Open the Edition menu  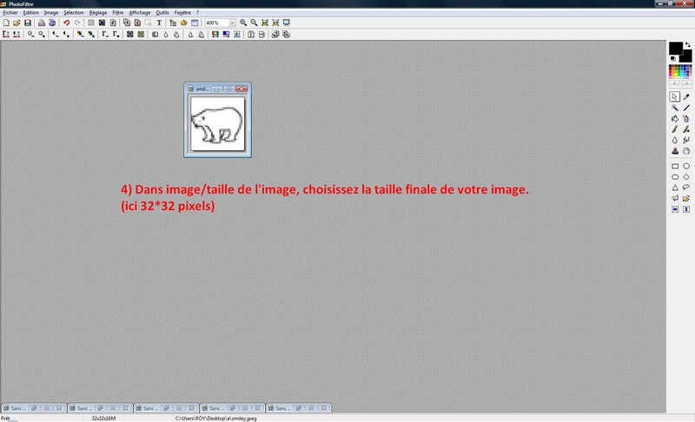tap(30, 13)
